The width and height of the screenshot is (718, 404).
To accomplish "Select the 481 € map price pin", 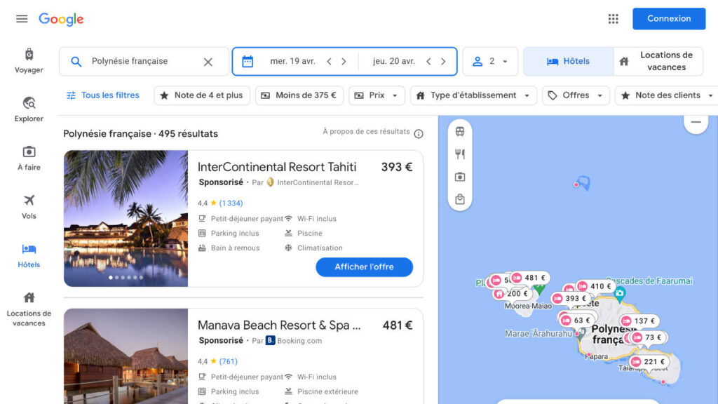I will [530, 278].
